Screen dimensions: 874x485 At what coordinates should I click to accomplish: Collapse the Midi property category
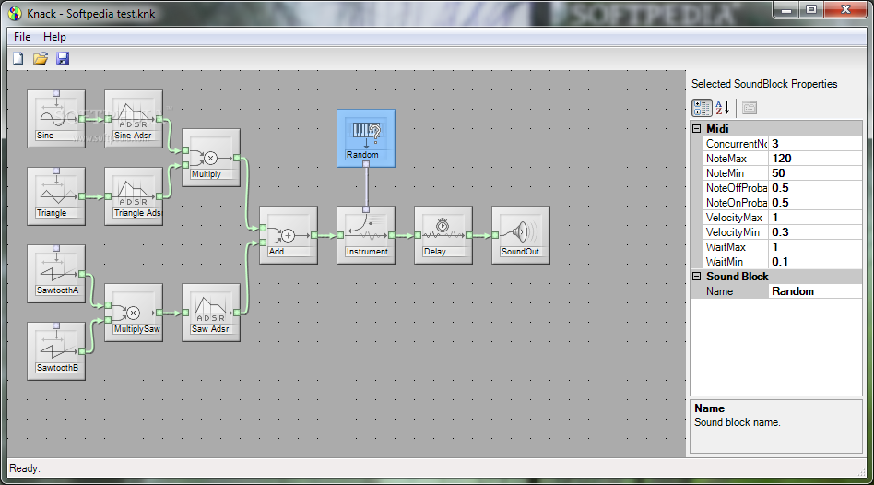(697, 129)
